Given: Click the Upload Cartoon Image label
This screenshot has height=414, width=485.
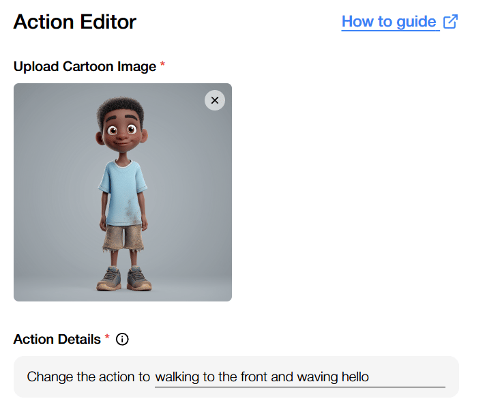Looking at the screenshot, I should pos(85,66).
